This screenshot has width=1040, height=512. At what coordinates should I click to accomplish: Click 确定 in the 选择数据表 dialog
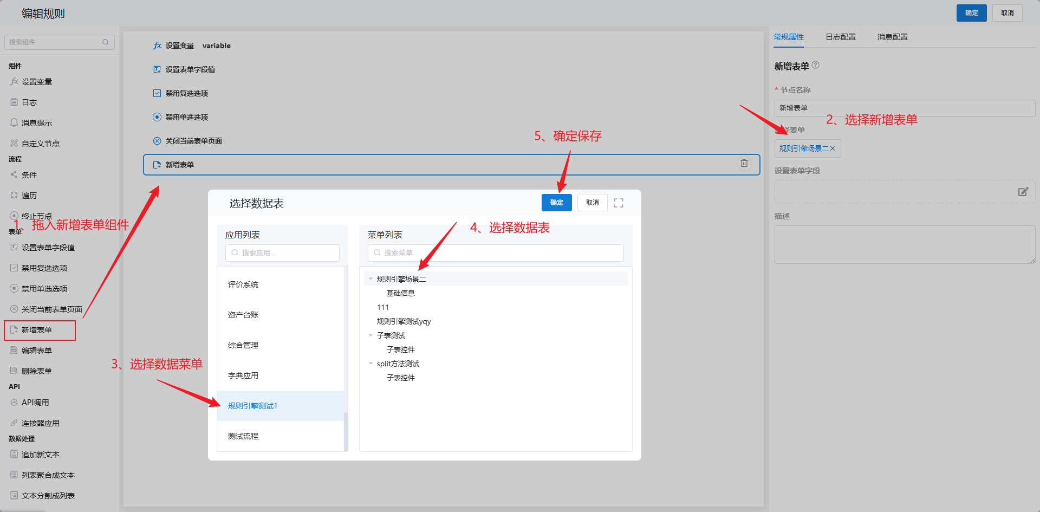pyautogui.click(x=556, y=203)
